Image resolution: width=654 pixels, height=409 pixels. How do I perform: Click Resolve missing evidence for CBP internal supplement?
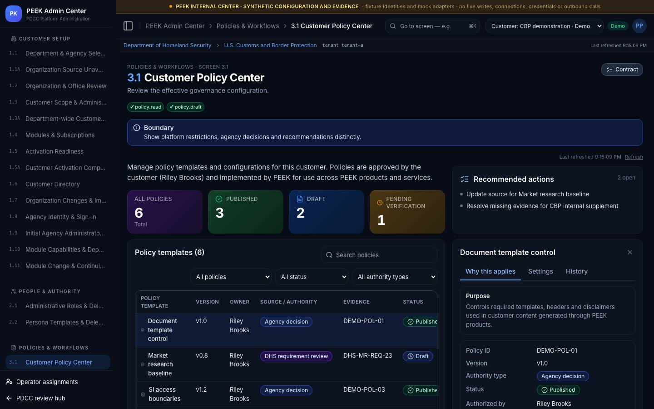click(x=542, y=206)
